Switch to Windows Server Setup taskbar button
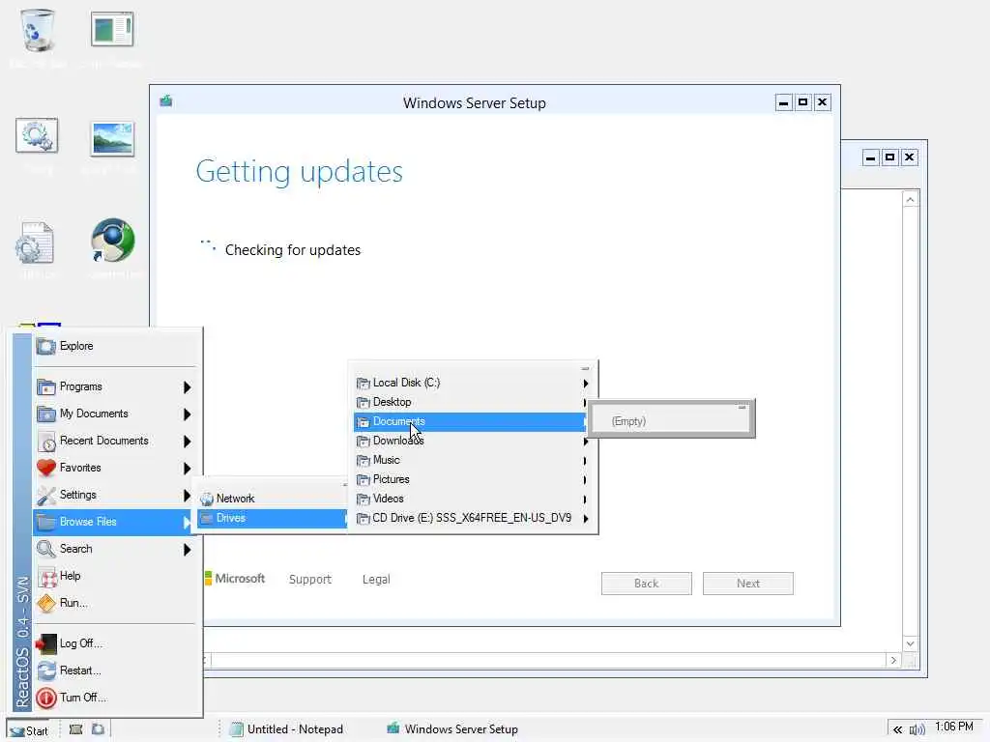Viewport: 990px width, 742px height. [452, 729]
